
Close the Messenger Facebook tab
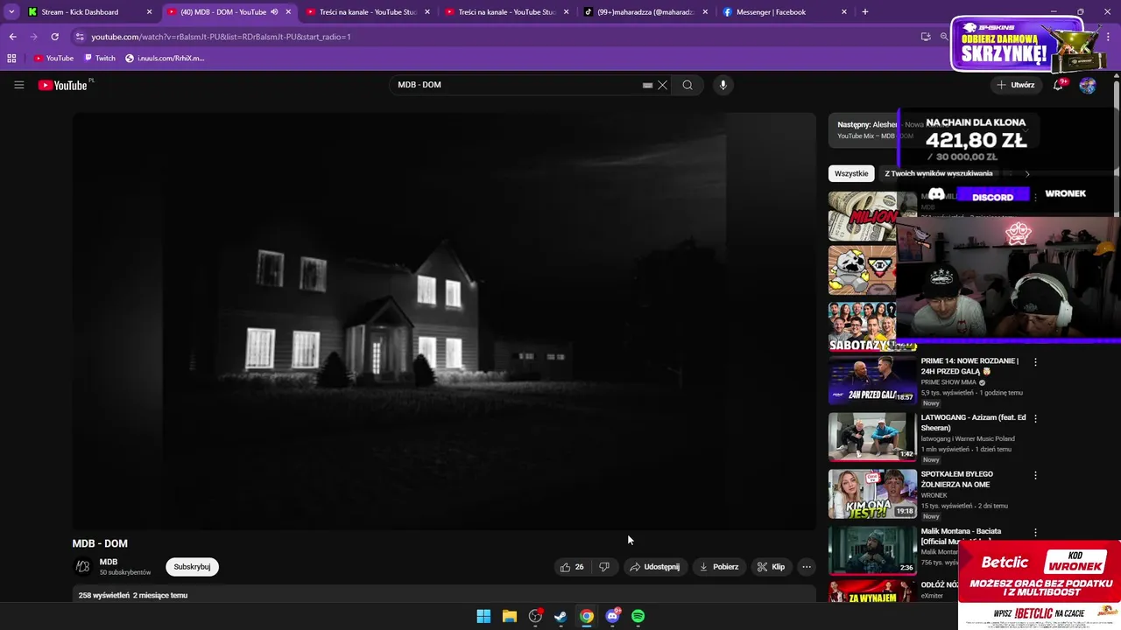pyautogui.click(x=844, y=12)
